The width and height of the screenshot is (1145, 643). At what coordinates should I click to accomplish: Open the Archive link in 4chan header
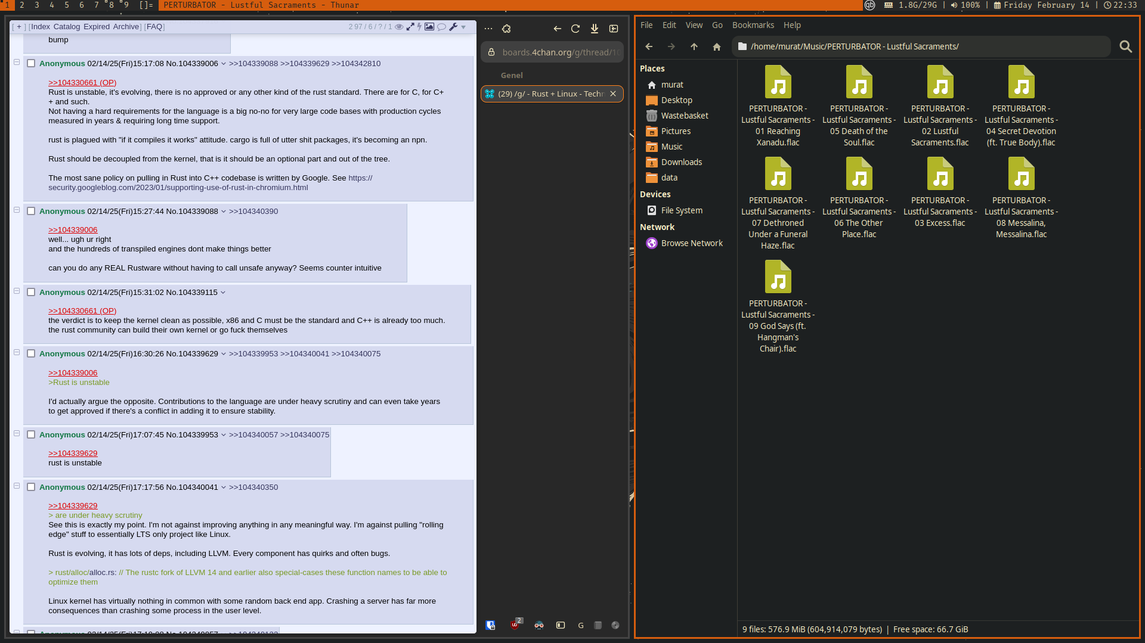coord(126,27)
